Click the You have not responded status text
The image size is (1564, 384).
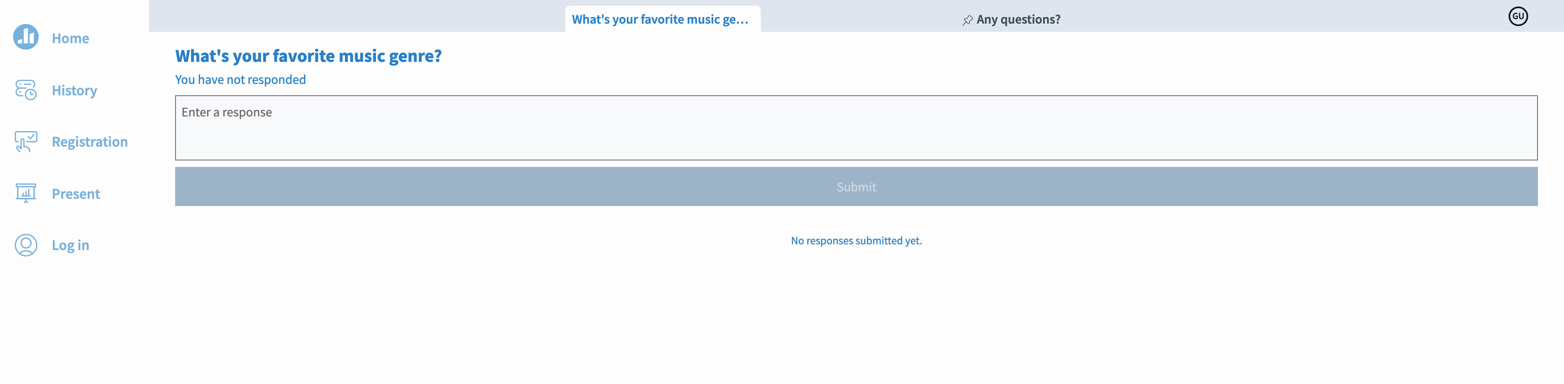pos(240,79)
